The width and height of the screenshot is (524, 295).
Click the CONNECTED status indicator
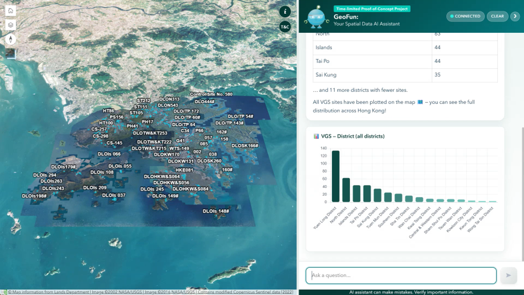tap(465, 16)
